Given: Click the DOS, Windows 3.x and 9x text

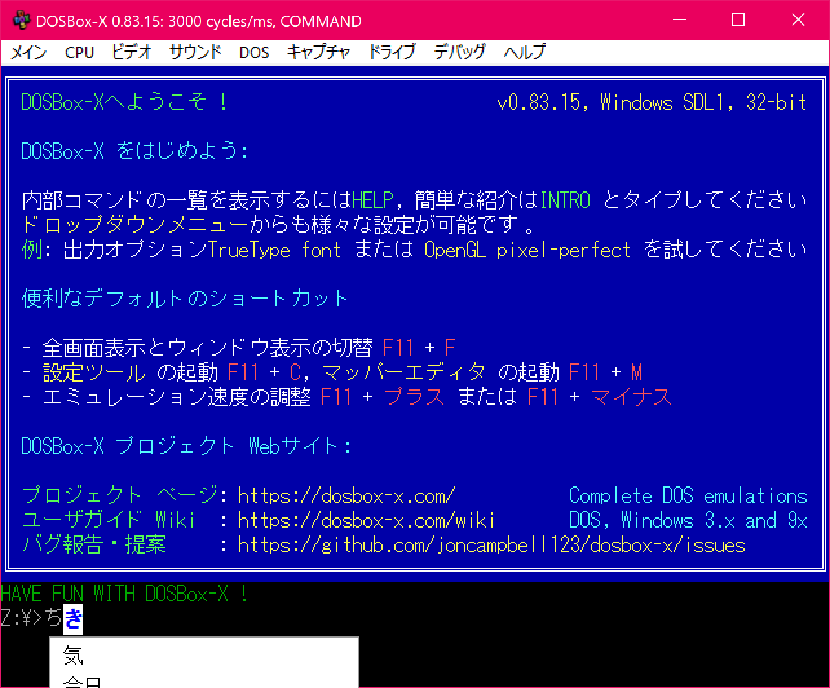Looking at the screenshot, I should (x=688, y=521).
